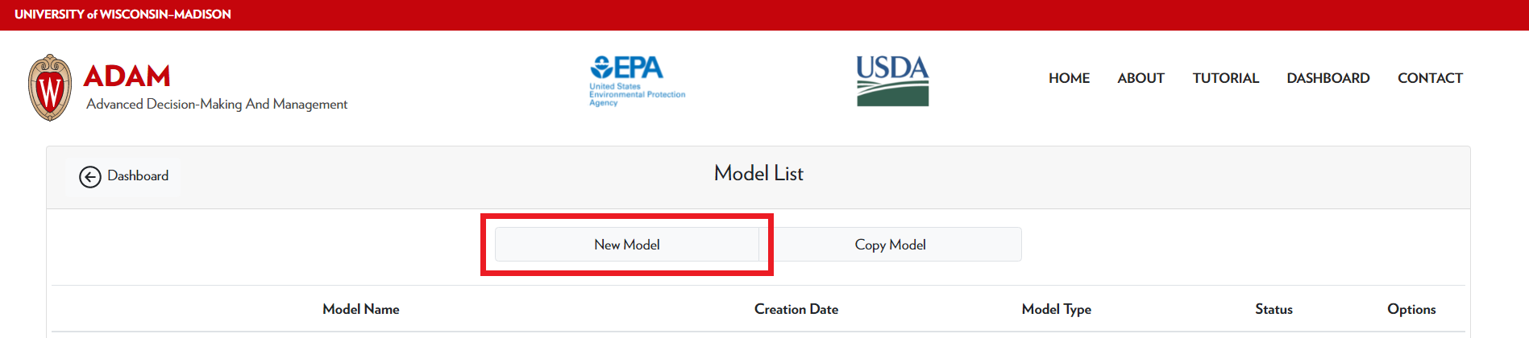
Task: Click the USDA logo
Action: 892,80
